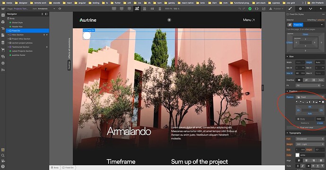Align text right
The image size is (326, 170).
coord(314,161)
